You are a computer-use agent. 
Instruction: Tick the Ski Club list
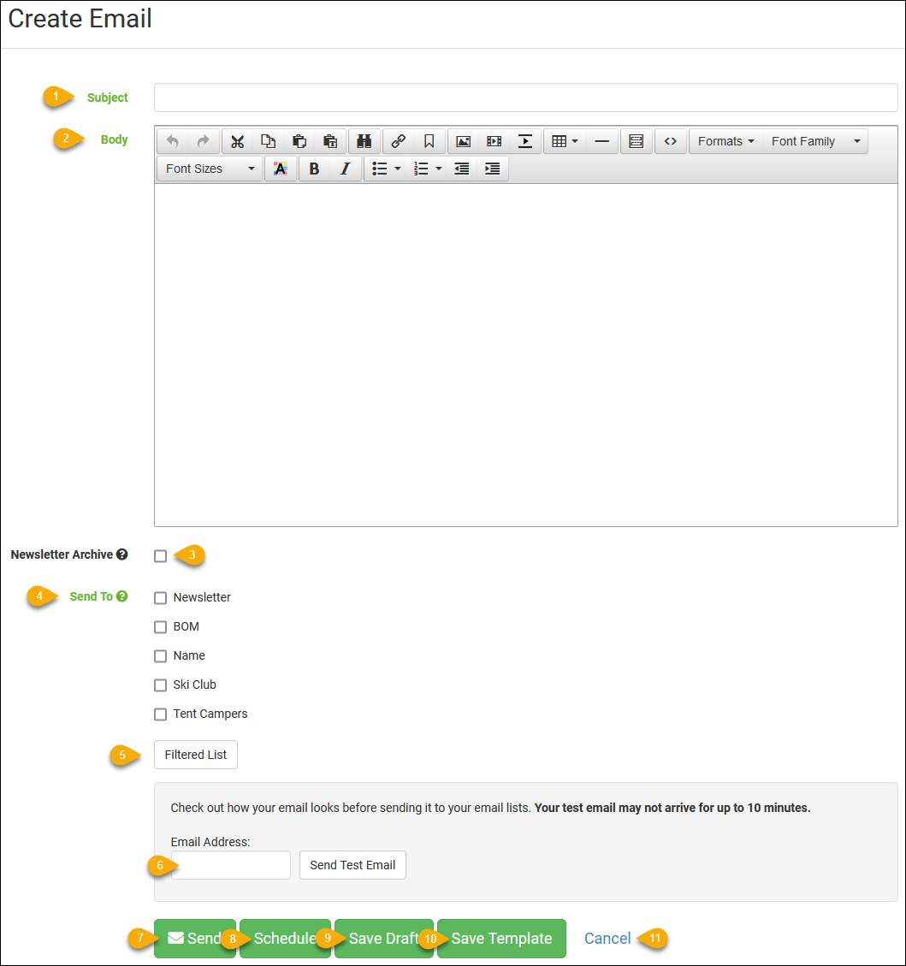tap(160, 685)
